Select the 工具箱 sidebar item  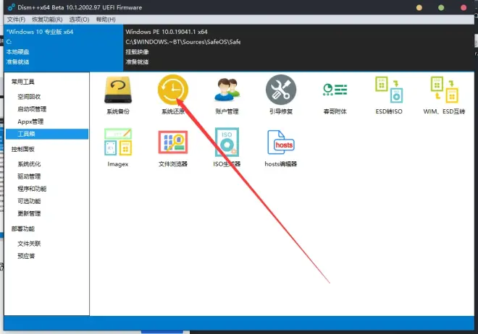click(47, 134)
